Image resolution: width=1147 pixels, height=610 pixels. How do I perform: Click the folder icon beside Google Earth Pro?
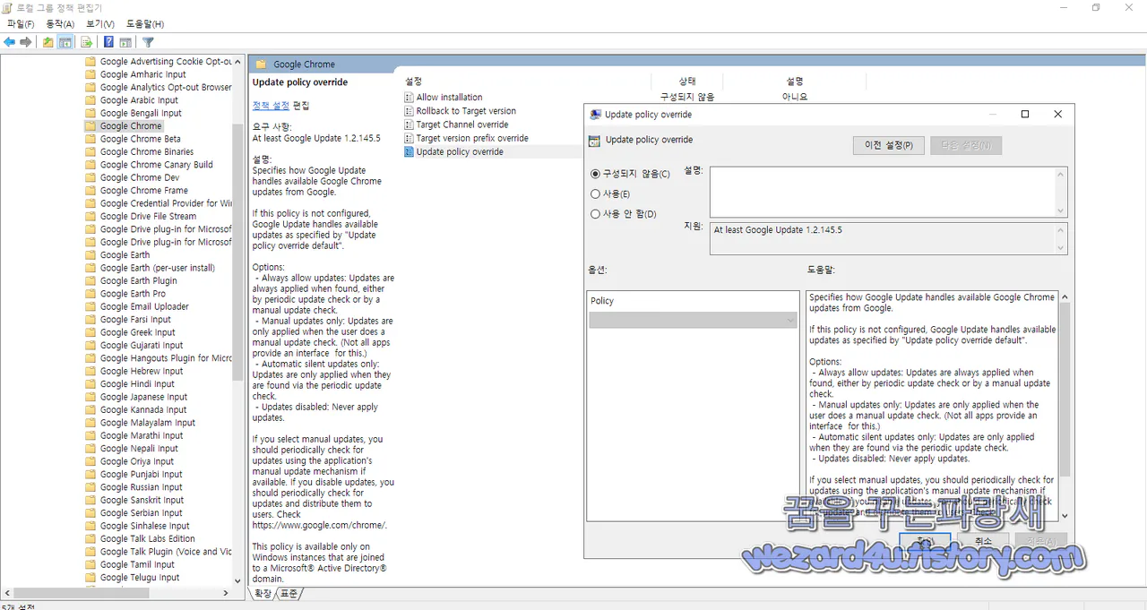(91, 294)
